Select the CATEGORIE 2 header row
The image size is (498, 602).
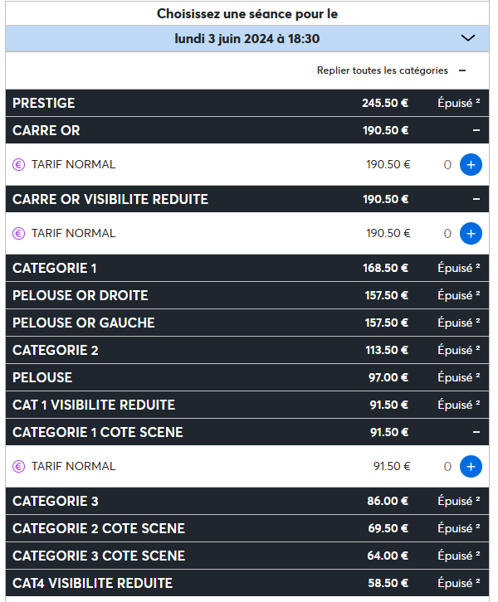point(247,350)
